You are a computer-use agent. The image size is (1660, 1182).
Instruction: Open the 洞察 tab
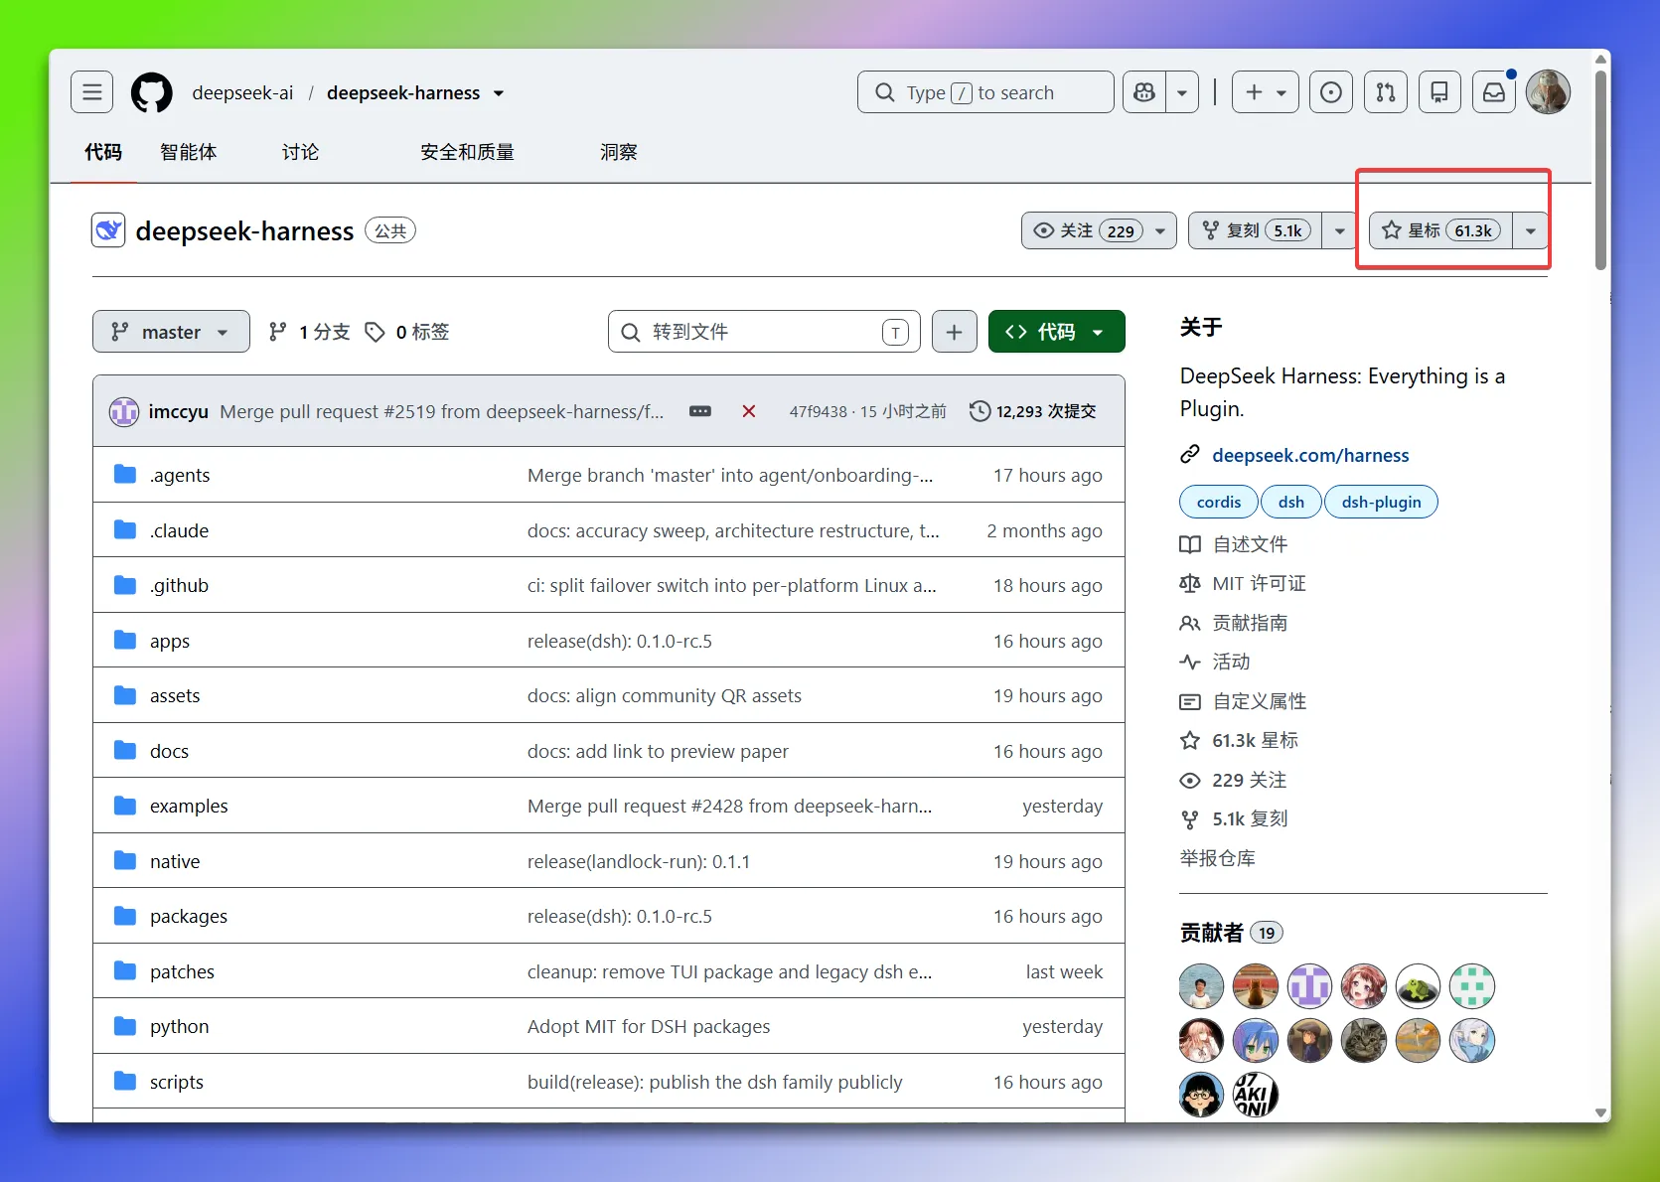click(x=618, y=152)
